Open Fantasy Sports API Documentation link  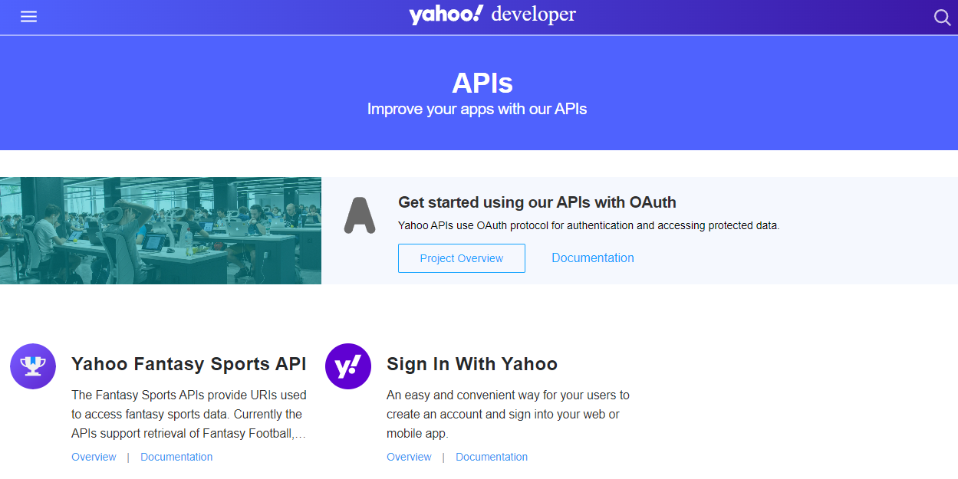[176, 457]
